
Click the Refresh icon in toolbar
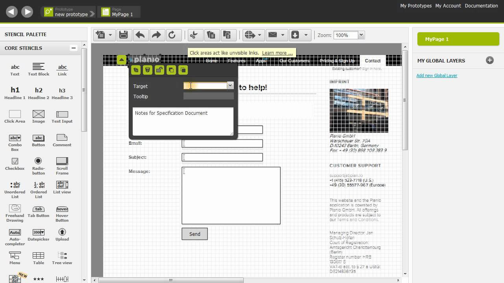[x=172, y=35]
